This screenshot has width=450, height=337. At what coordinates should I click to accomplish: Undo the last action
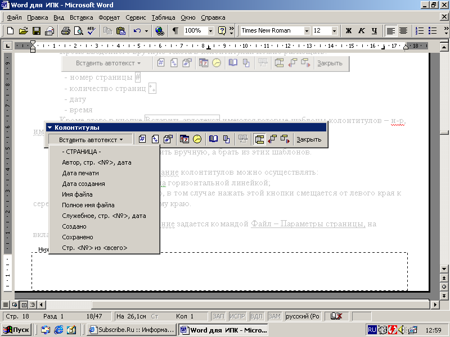pyautogui.click(x=137, y=30)
